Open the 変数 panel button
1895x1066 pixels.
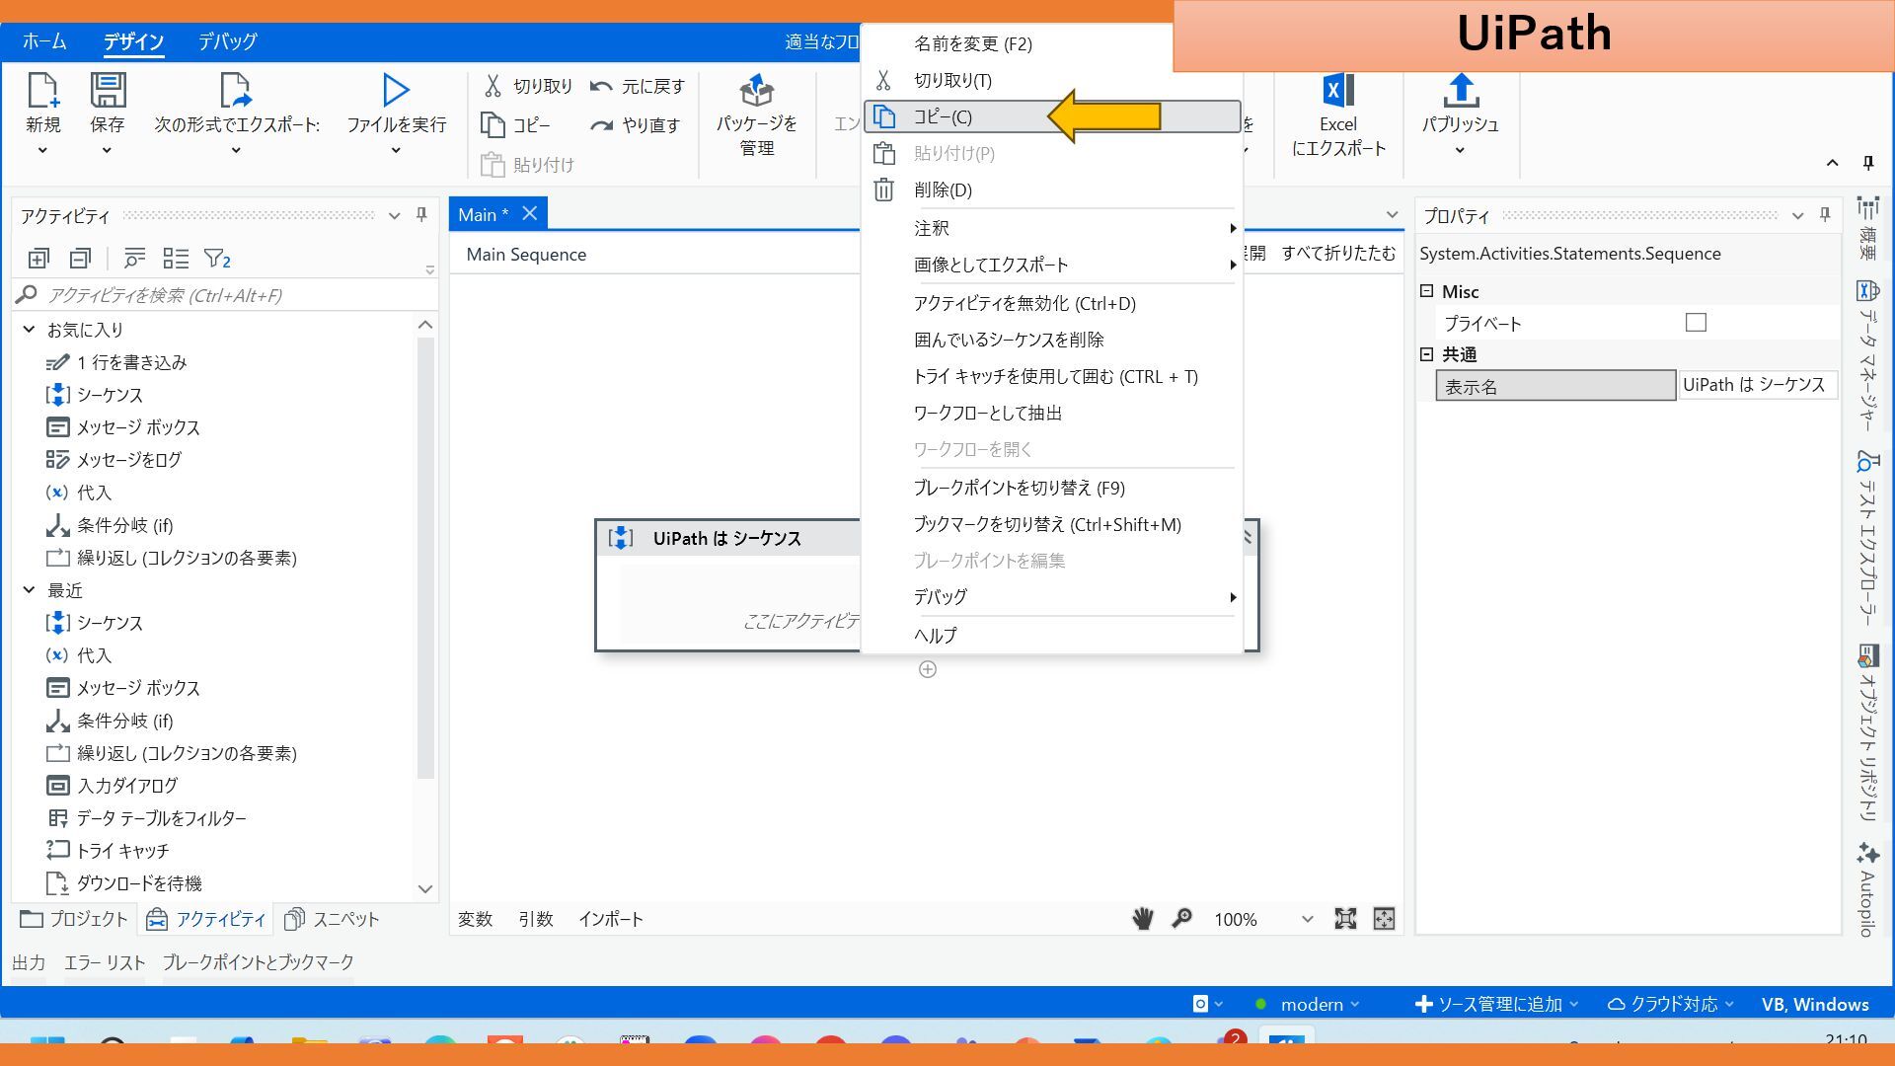[x=475, y=919]
